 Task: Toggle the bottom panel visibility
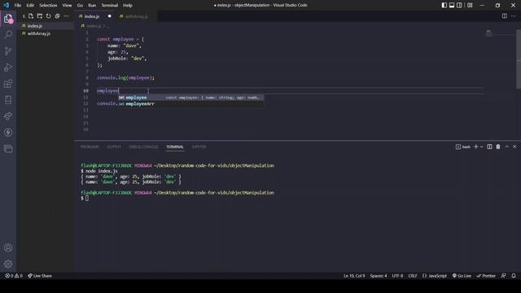coord(452,5)
